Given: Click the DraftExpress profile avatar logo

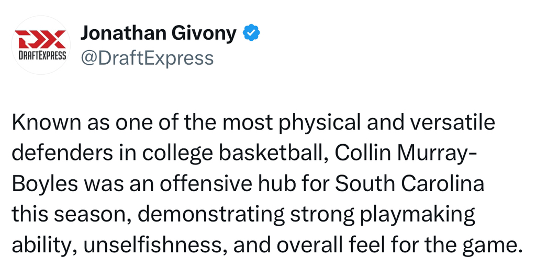Looking at the screenshot, I should pos(40,45).
